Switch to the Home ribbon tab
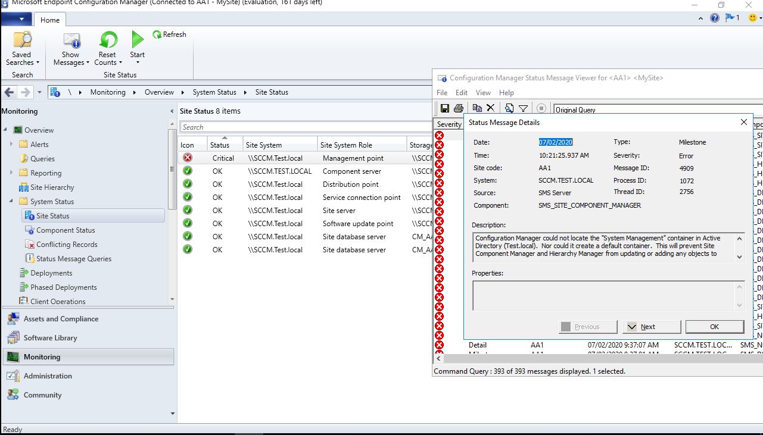The width and height of the screenshot is (763, 435). point(49,20)
